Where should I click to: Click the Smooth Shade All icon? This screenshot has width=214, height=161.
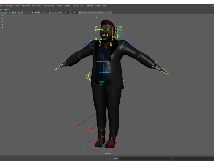coord(13,13)
